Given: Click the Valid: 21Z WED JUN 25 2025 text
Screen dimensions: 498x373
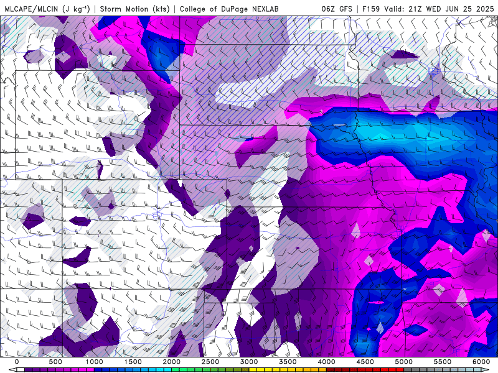Looking at the screenshot, I should click(439, 9).
